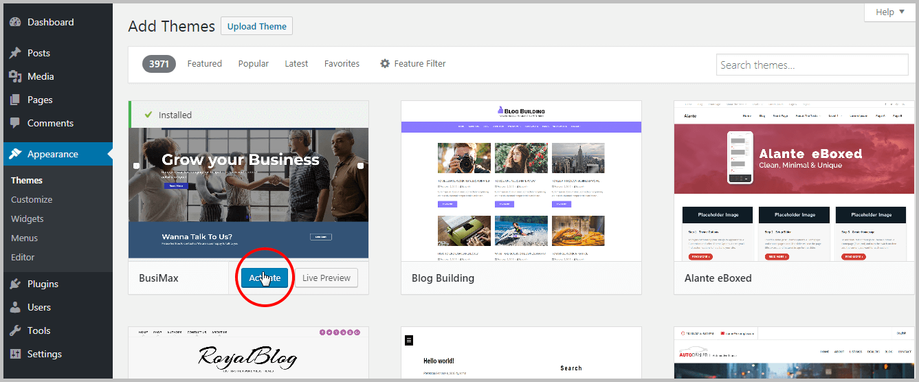Switch to the Popular themes tab
Screen dimensions: 919x382
(x=253, y=64)
